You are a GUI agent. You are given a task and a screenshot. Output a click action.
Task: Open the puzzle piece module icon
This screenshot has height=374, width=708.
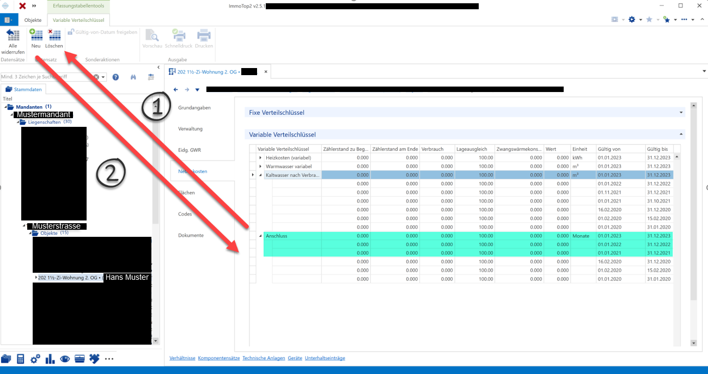(94, 359)
